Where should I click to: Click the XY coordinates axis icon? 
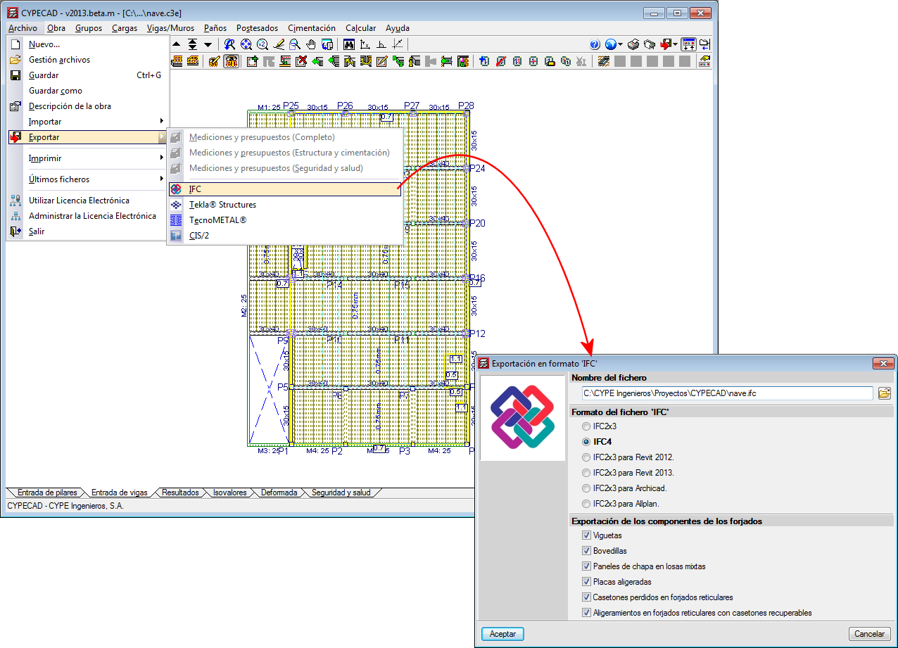tap(365, 44)
